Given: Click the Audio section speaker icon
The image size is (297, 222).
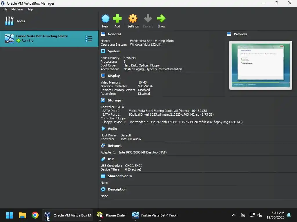Looking at the screenshot, I should (103, 129).
